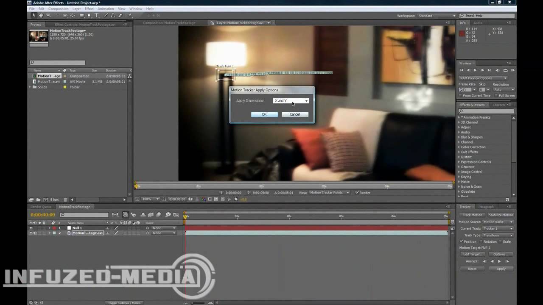This screenshot has height=305, width=543.
Task: Jump to last frame in Preview panel
Action: click(x=490, y=70)
